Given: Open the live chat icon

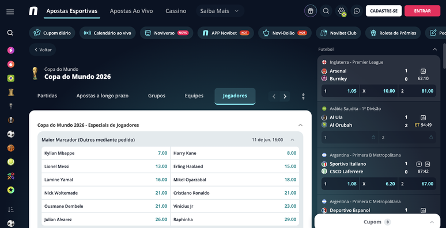Looking at the screenshot, I should click(x=357, y=11).
